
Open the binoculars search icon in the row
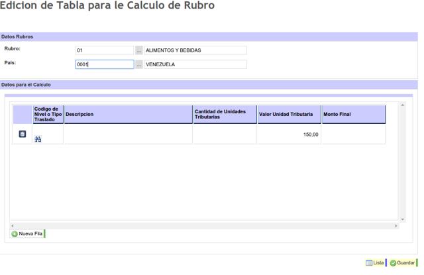[38, 138]
